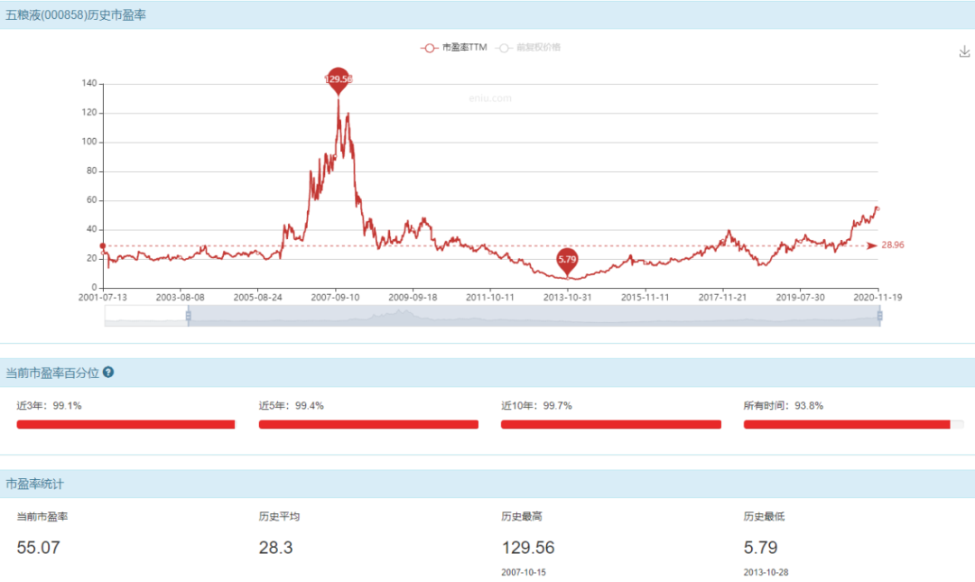Click the 所有时间: 93.8% label
This screenshot has height=582, width=975.
click(784, 405)
